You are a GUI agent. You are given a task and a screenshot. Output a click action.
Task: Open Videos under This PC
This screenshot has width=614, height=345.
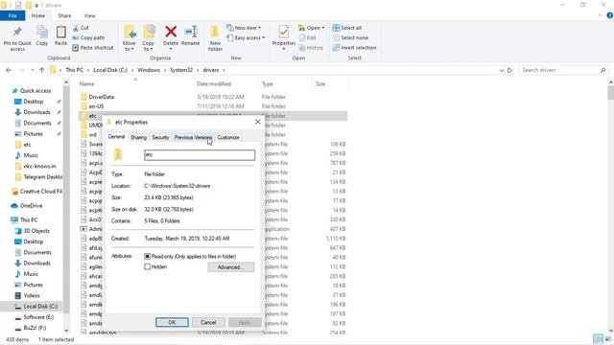click(32, 295)
